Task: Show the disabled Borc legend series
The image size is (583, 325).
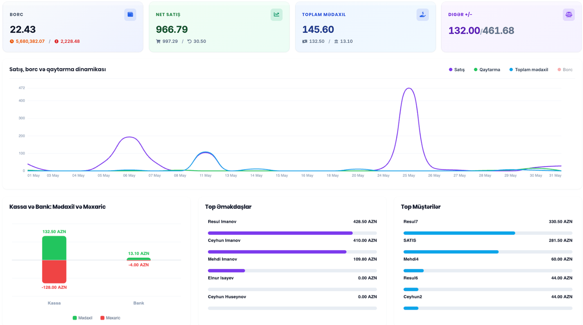Action: coord(565,69)
